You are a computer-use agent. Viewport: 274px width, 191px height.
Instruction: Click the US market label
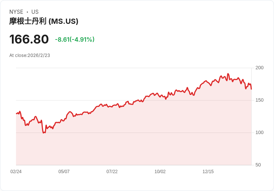tap(35, 12)
